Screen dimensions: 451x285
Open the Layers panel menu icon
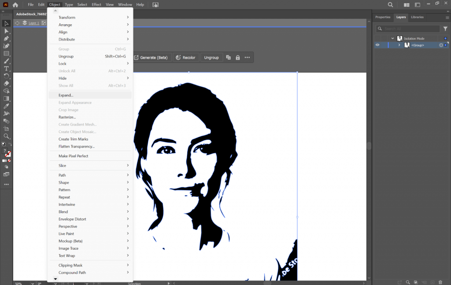coord(447,18)
